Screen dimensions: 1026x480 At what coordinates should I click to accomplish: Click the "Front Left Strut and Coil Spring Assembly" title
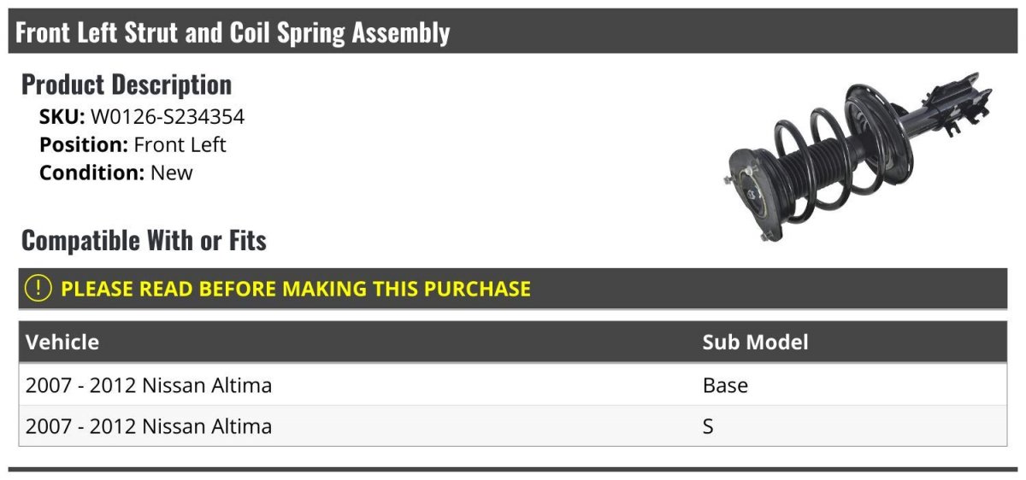tap(233, 33)
